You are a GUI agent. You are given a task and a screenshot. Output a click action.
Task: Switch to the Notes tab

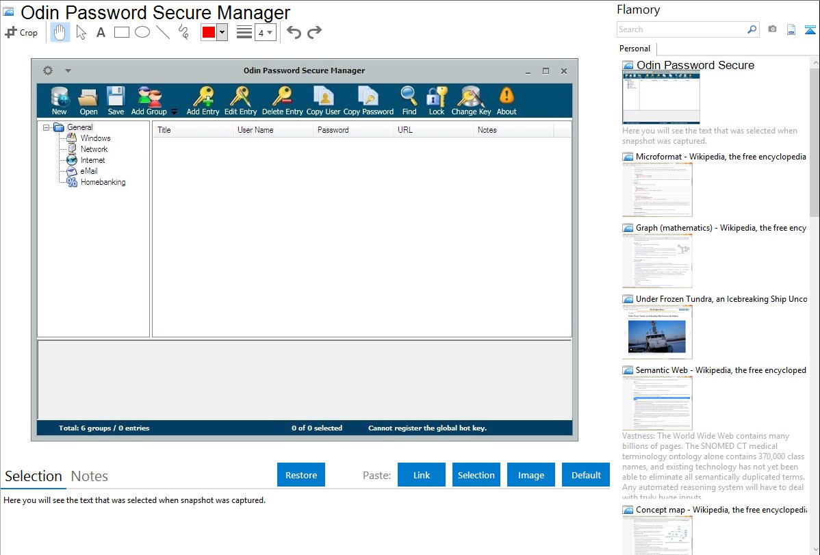(x=90, y=476)
